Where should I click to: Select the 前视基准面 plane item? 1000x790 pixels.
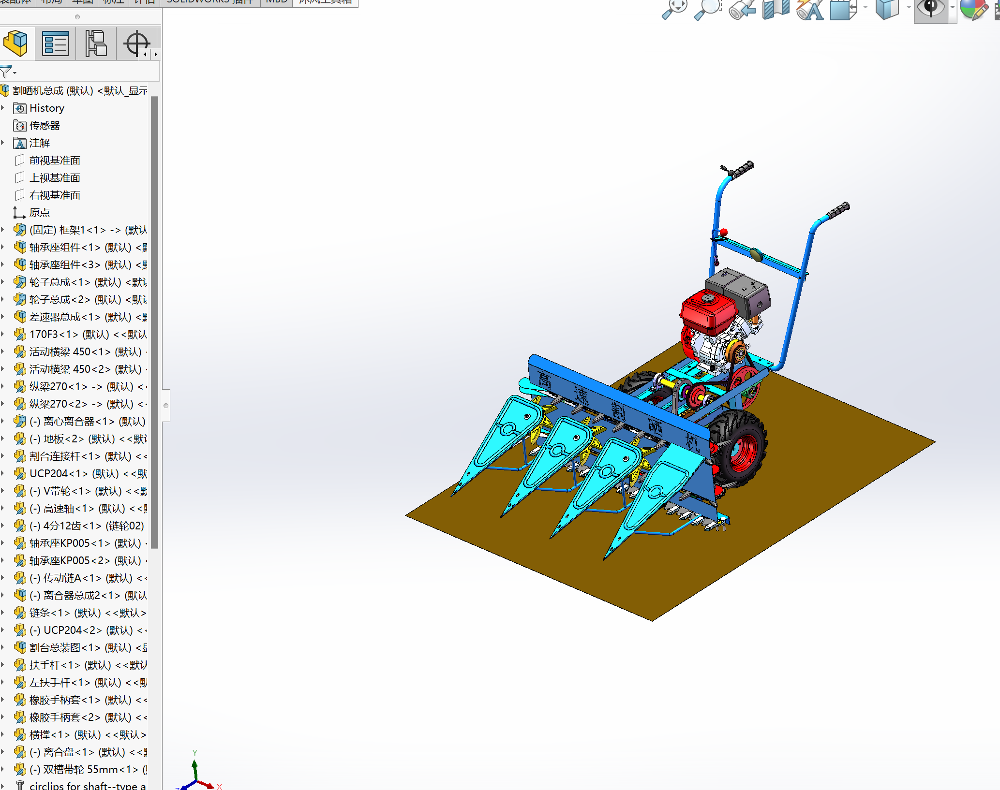pos(55,161)
